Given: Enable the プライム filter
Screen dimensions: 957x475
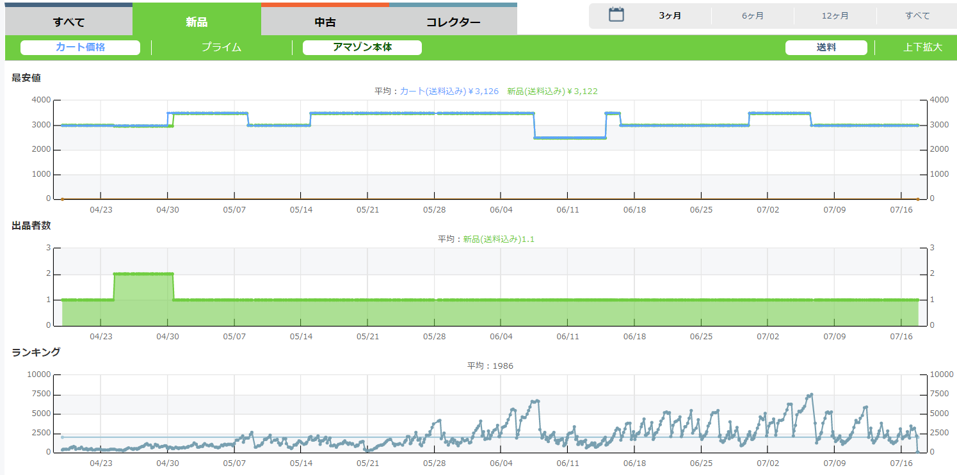Looking at the screenshot, I should 221,47.
